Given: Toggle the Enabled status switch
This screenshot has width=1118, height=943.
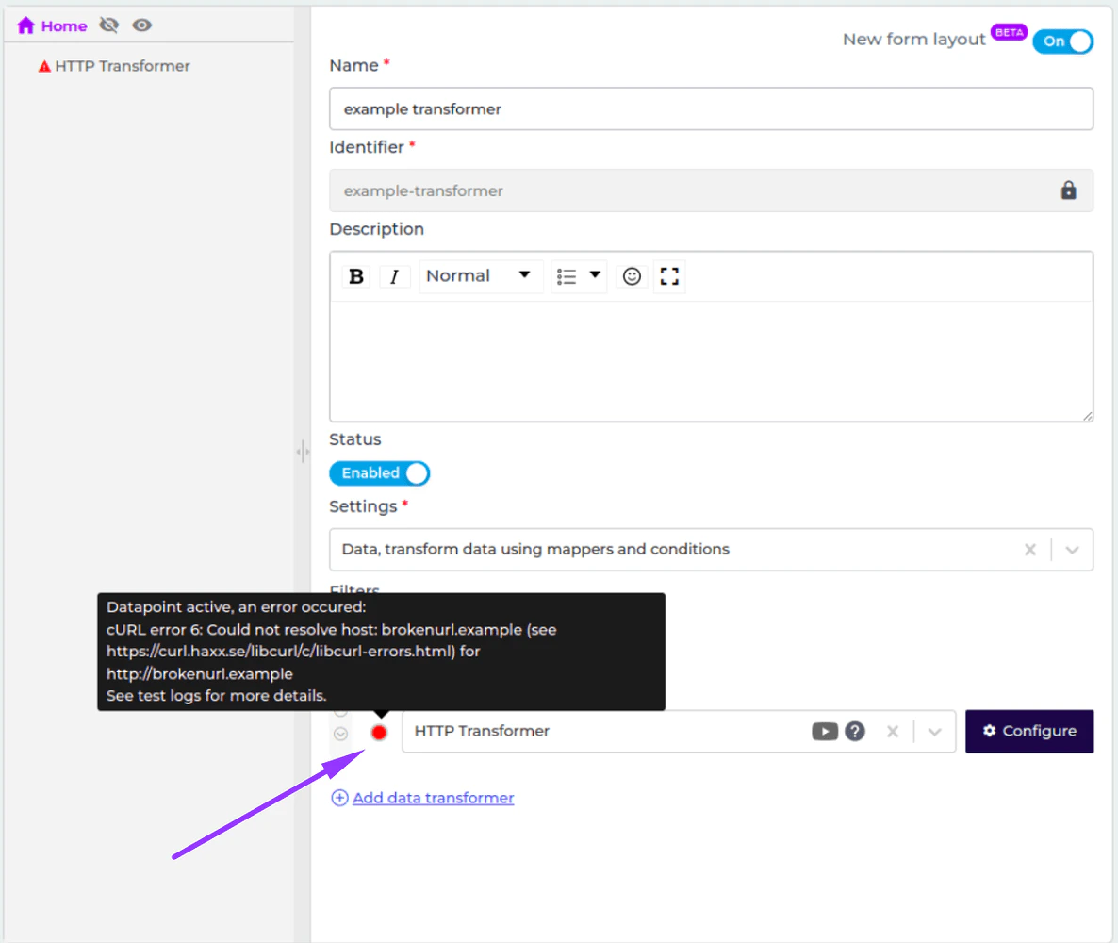Looking at the screenshot, I should pos(379,473).
